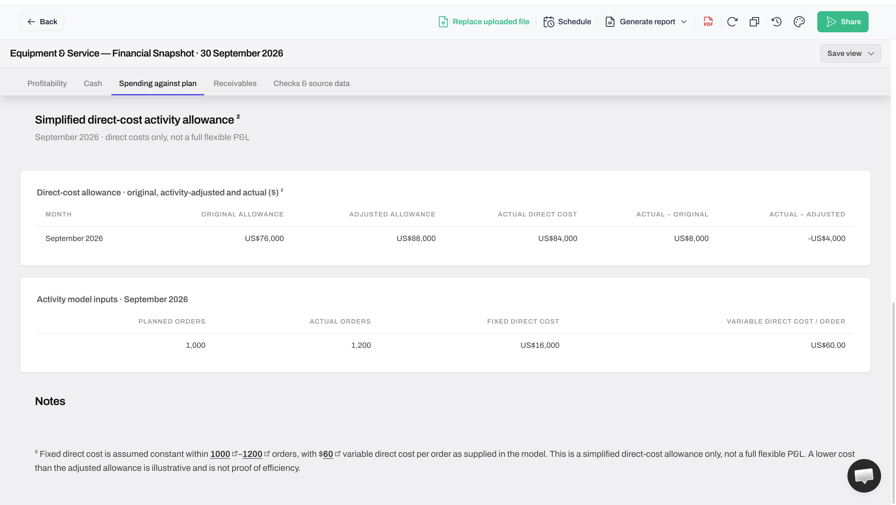Open the Schedule calendar icon
Image resolution: width=896 pixels, height=505 pixels.
549,21
